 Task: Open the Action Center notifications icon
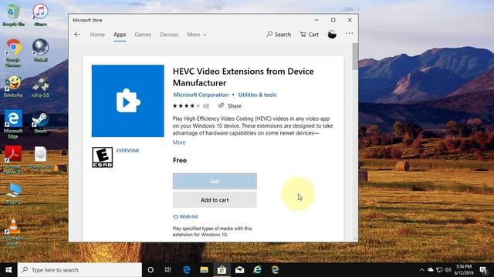tap(484, 270)
